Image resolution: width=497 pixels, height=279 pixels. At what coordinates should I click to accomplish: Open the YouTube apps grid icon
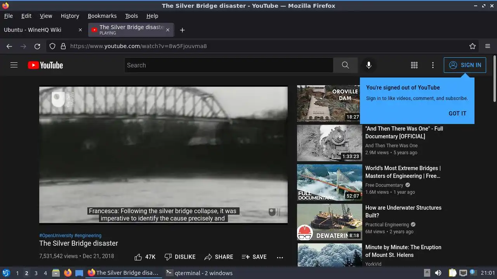click(414, 65)
